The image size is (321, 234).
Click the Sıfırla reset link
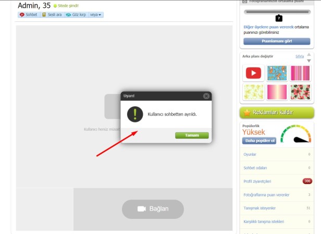(299, 56)
